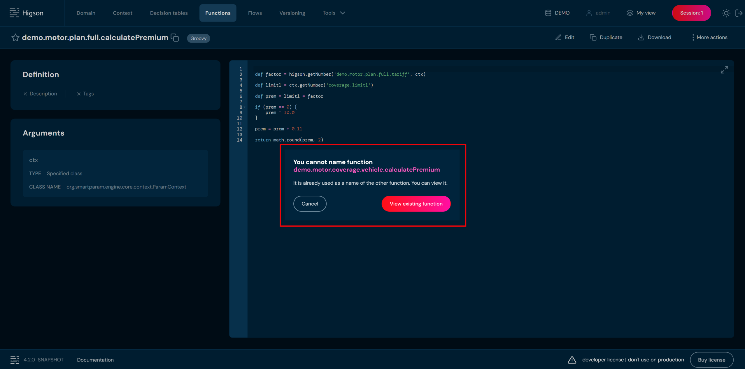Toggle light/dark theme sun icon
Viewport: 745px width, 369px height.
[726, 13]
